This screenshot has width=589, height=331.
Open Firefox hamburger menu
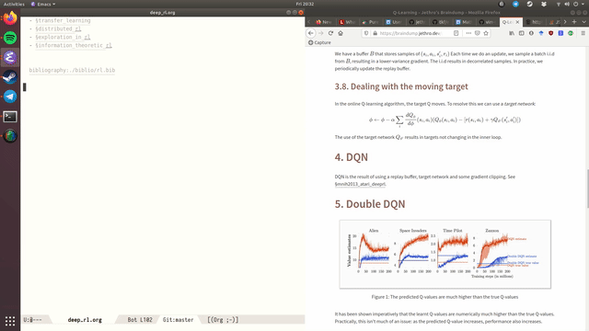point(583,33)
